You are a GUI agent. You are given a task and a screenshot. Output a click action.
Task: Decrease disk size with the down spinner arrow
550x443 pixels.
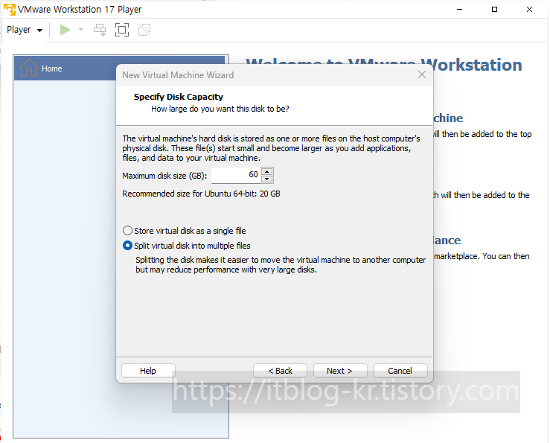pos(267,179)
